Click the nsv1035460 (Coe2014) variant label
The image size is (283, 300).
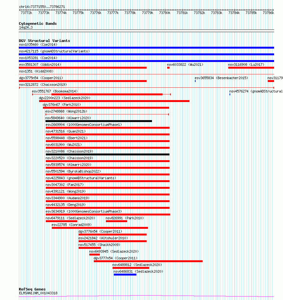coord(38,44)
